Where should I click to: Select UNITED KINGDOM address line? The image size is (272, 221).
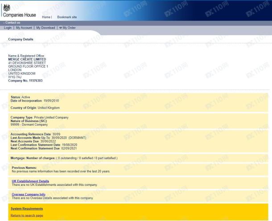point(22,74)
